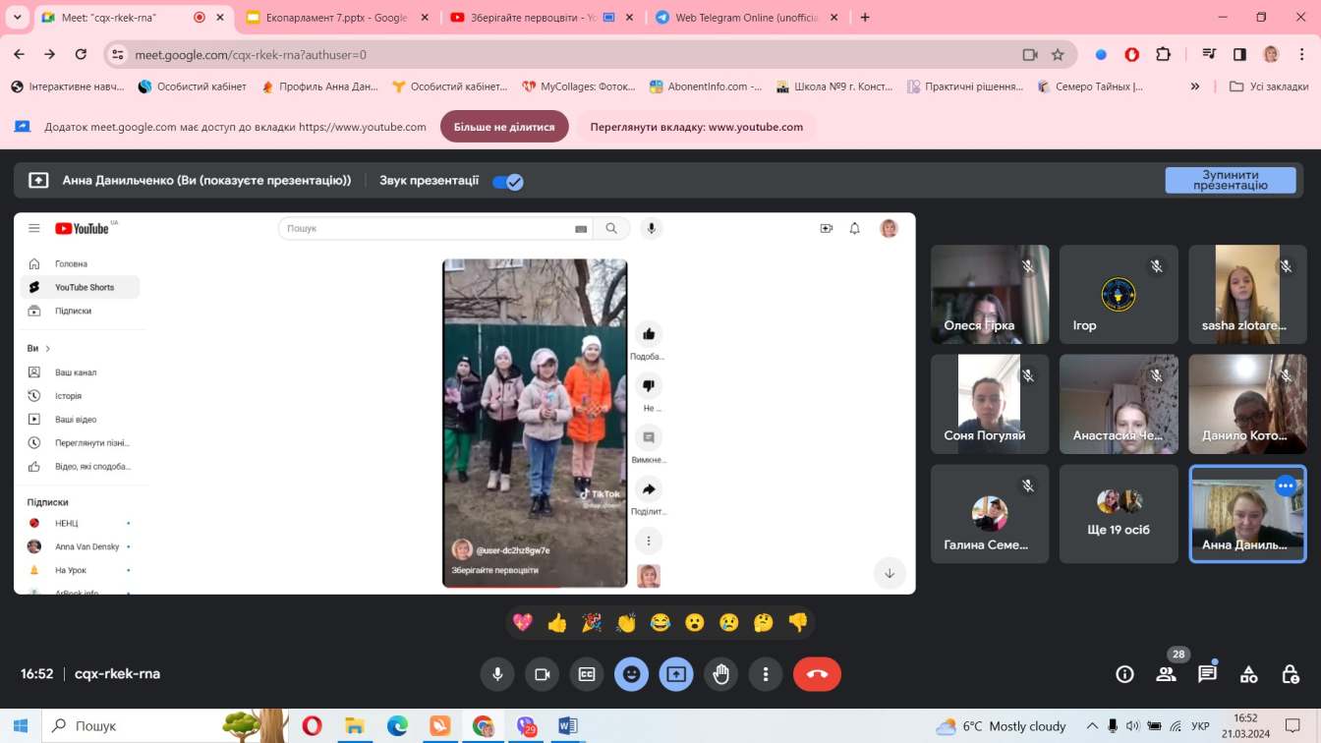Raise hand in the meeting

point(721,674)
